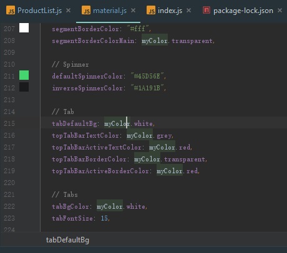Click topTabBarActiveTextColor property name
Viewport: 287px width, 253px height.
(97, 147)
